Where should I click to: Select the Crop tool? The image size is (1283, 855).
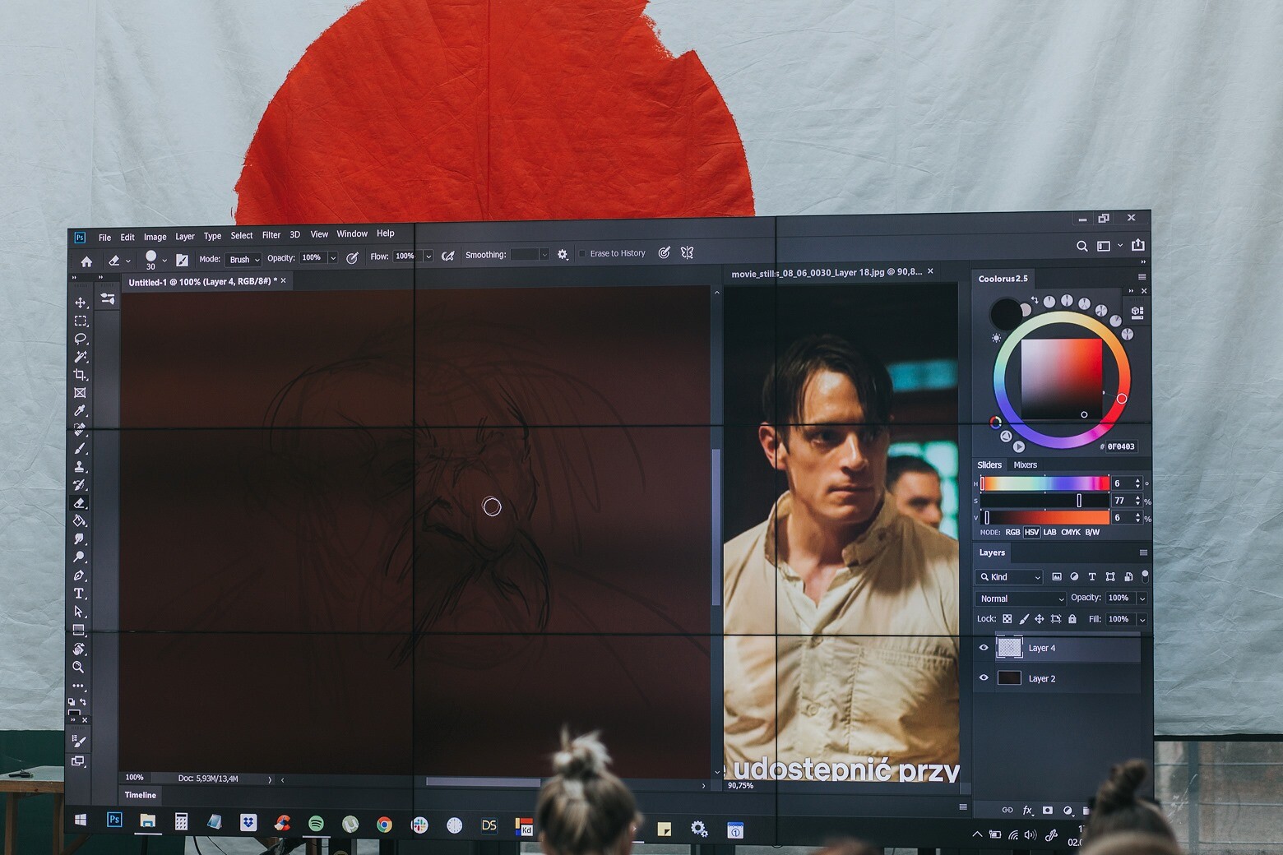(x=80, y=375)
